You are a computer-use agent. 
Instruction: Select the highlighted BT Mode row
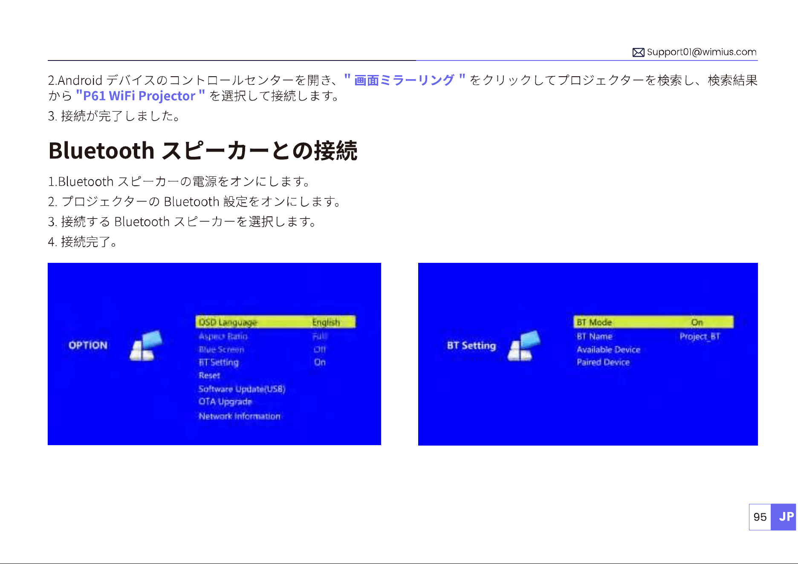[x=653, y=322]
